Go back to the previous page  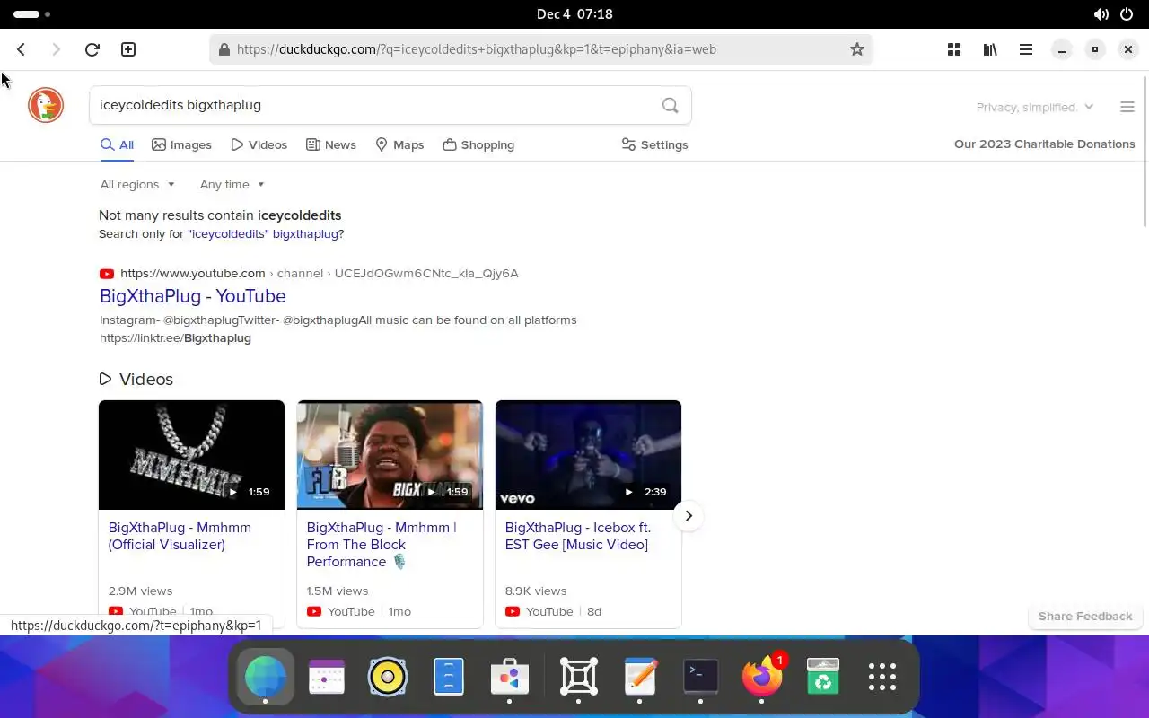point(22,49)
